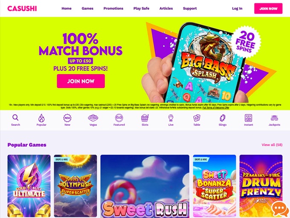Image resolution: width=290 pixels, height=218 pixels.
Task: Select the Jackpots category icon
Action: (274, 118)
